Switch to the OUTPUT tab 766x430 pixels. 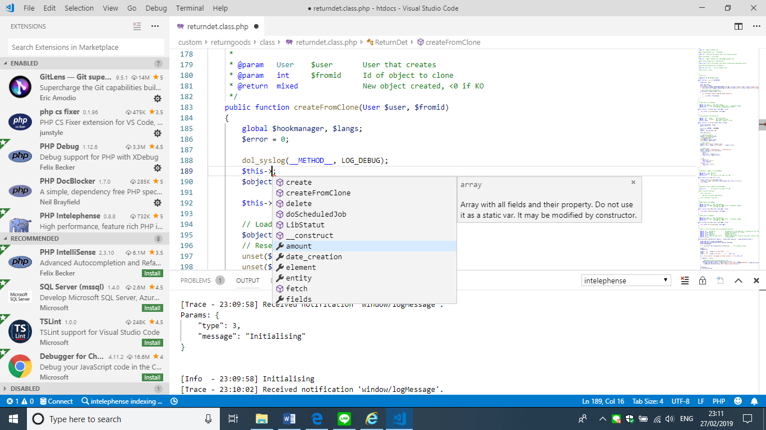[x=248, y=281]
